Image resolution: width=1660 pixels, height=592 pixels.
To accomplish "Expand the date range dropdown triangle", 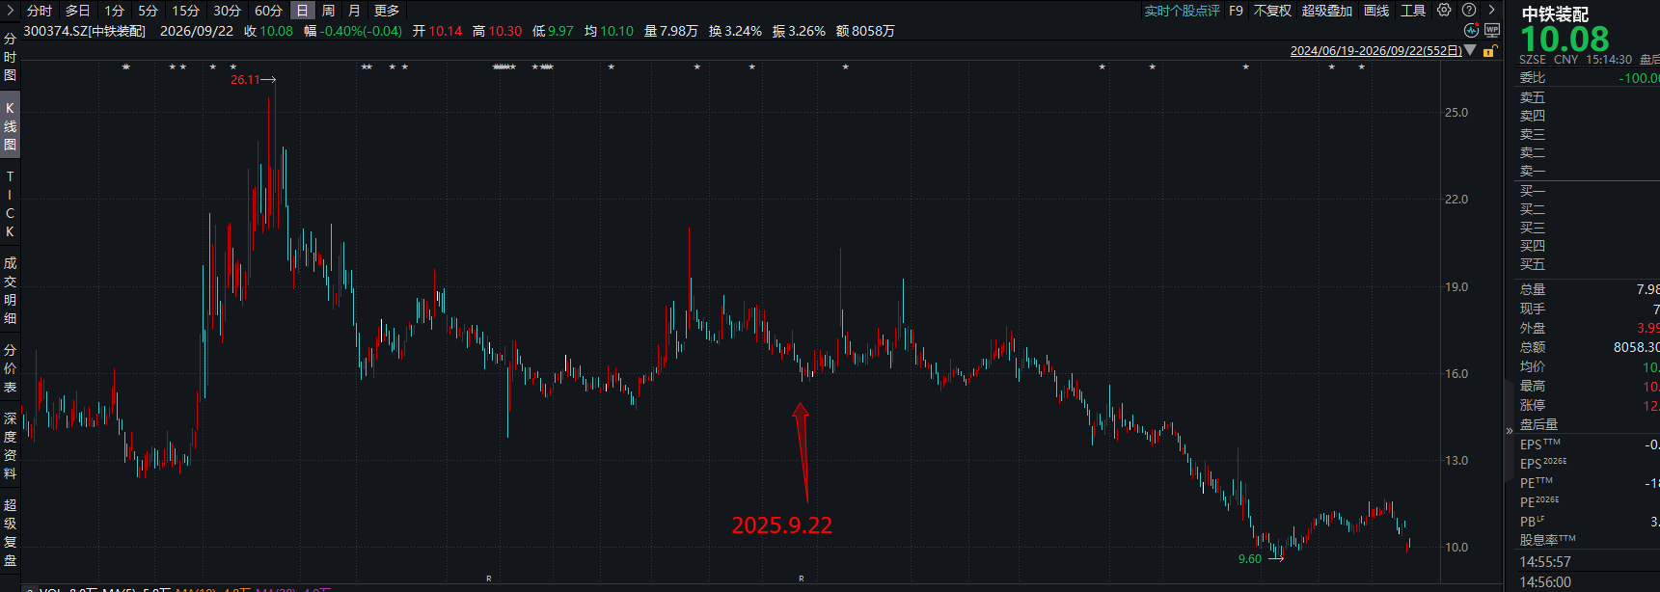I will click(x=1470, y=50).
